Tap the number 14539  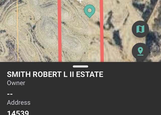click(x=18, y=113)
